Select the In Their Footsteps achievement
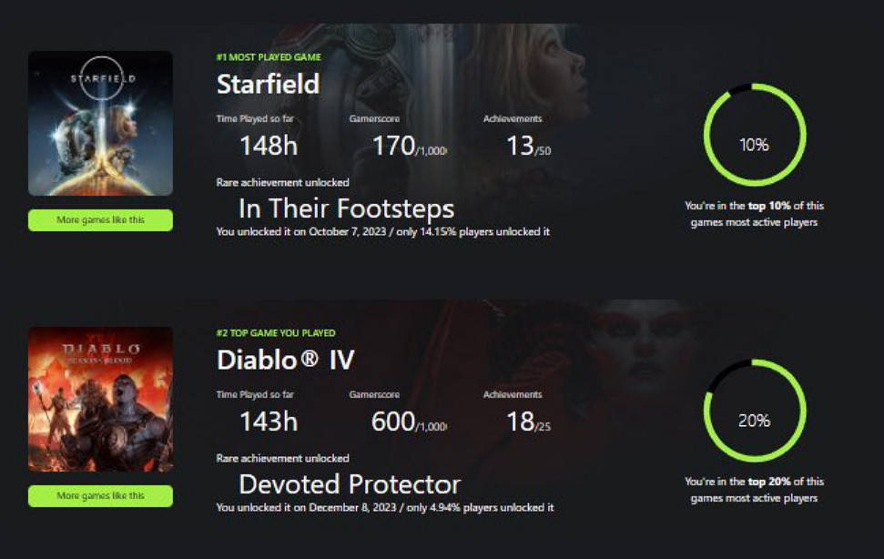The height and width of the screenshot is (559, 884). [346, 208]
